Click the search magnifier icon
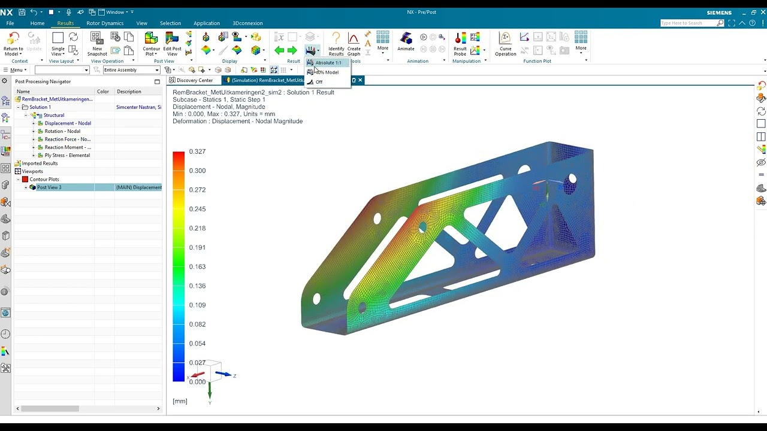Image resolution: width=767 pixels, height=431 pixels. [720, 23]
